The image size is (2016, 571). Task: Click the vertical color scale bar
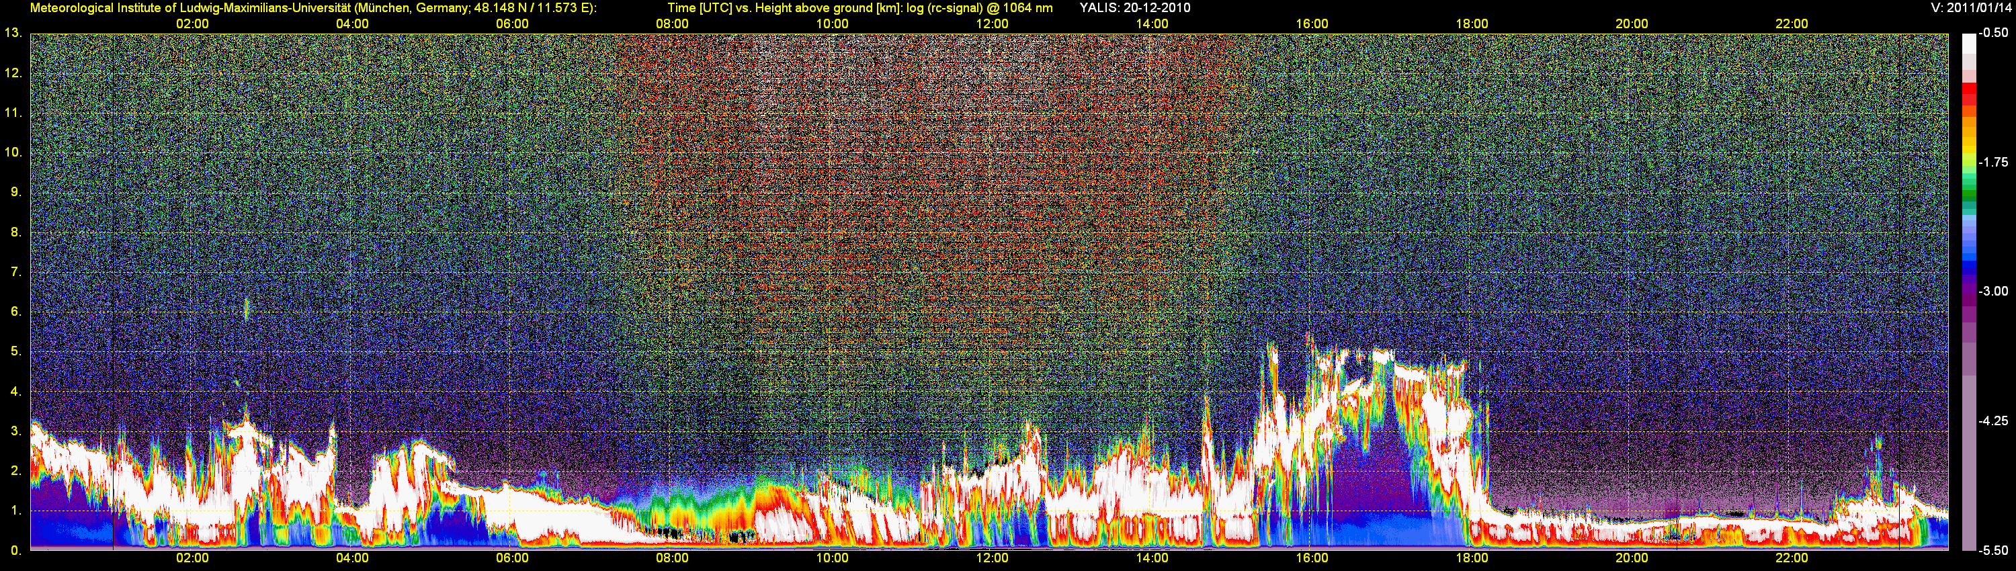[1969, 292]
